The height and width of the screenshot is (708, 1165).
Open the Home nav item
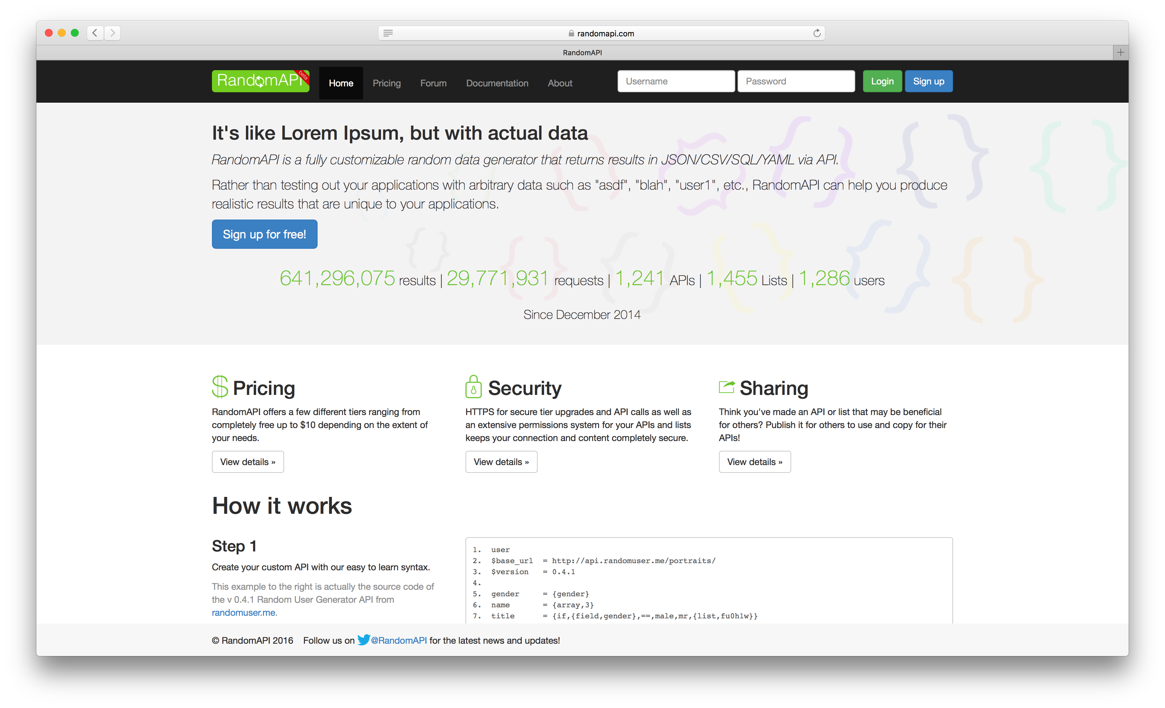[x=341, y=83]
